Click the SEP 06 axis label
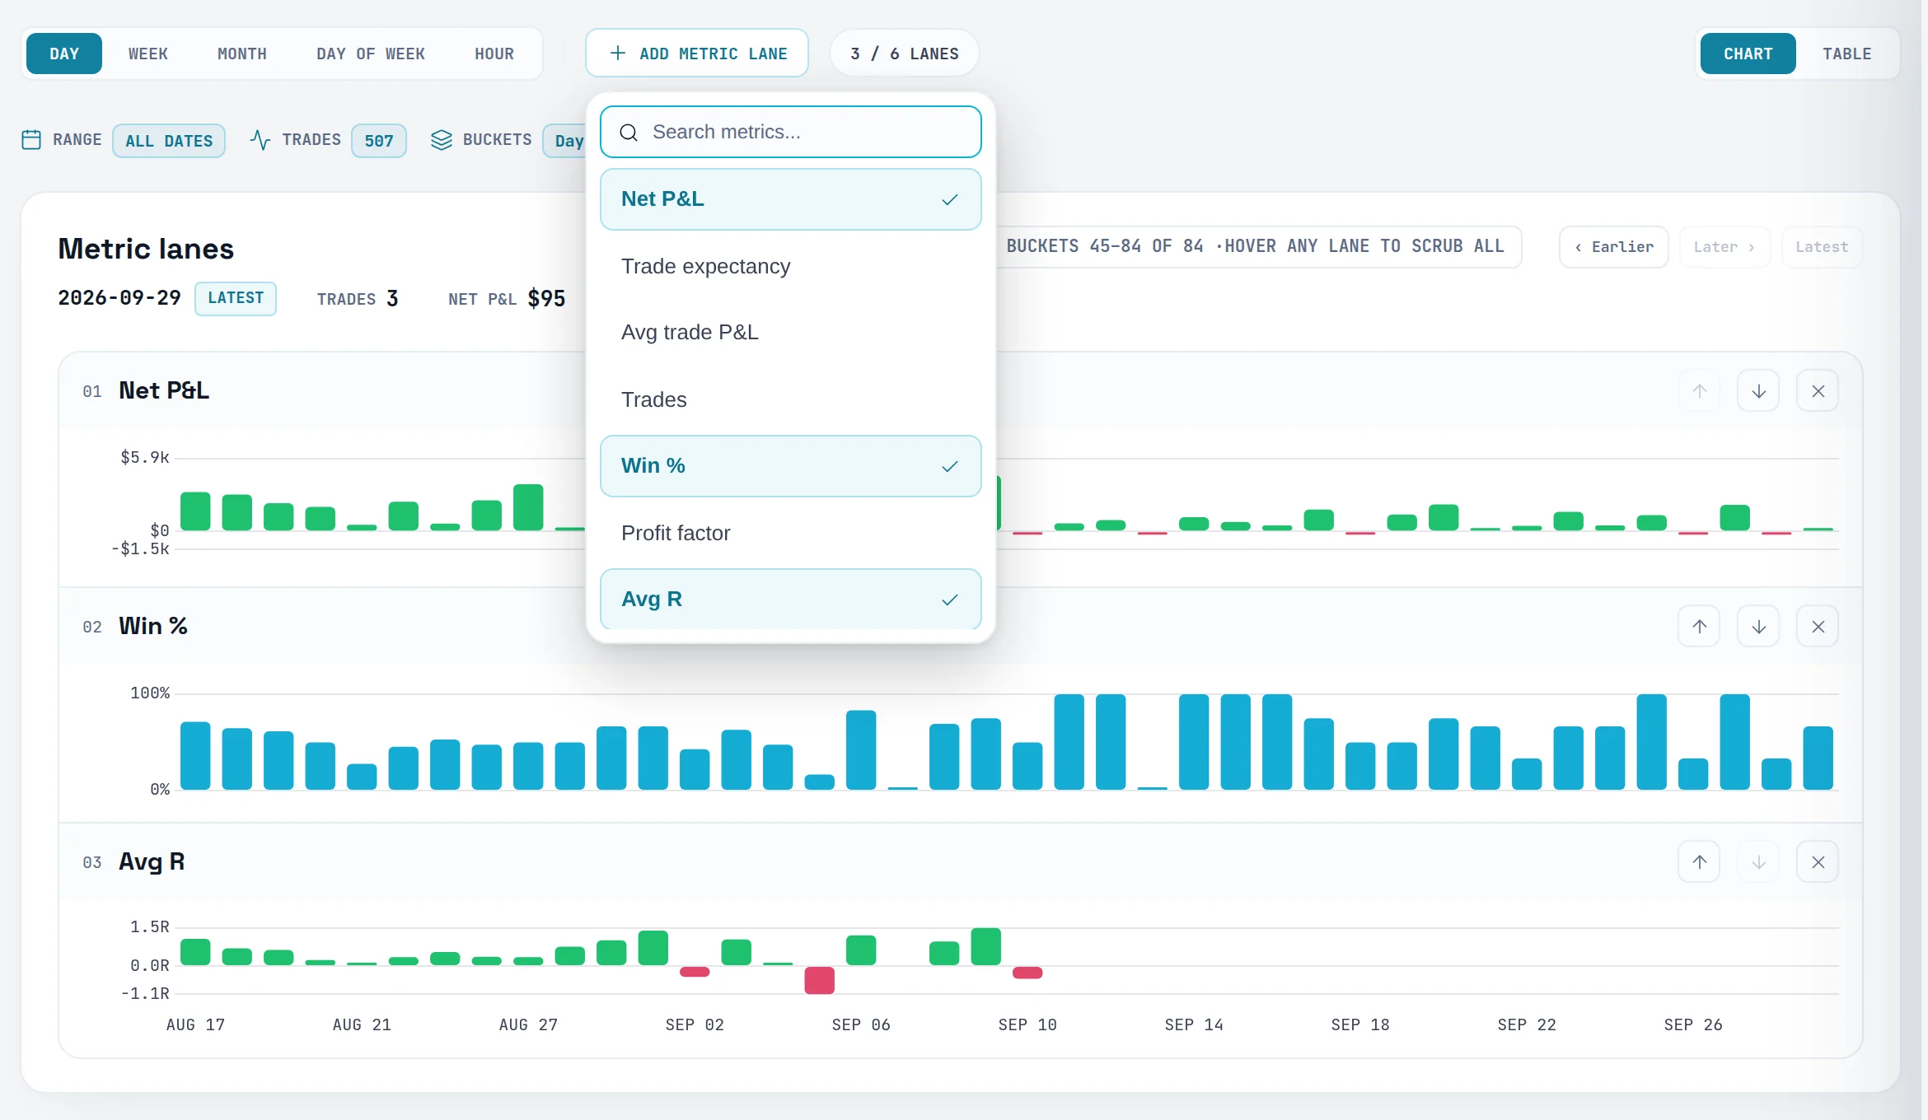This screenshot has height=1120, width=1928. point(861,1025)
